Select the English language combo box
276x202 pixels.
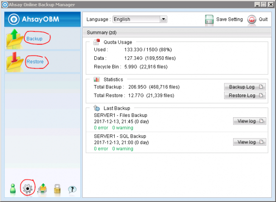[140, 19]
